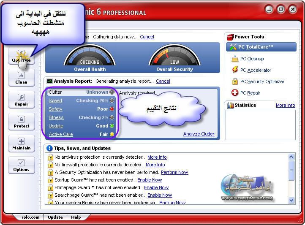Open the Clean section in sidebar

22,78
